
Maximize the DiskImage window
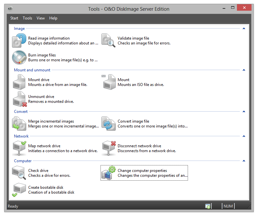click(232, 8)
